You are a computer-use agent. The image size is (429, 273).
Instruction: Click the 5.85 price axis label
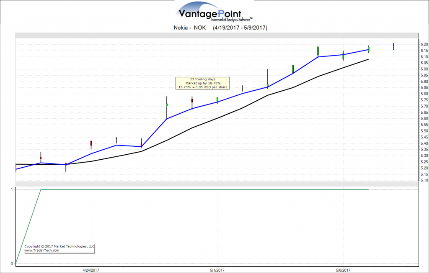point(424,88)
